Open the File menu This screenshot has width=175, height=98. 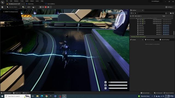click(7, 1)
